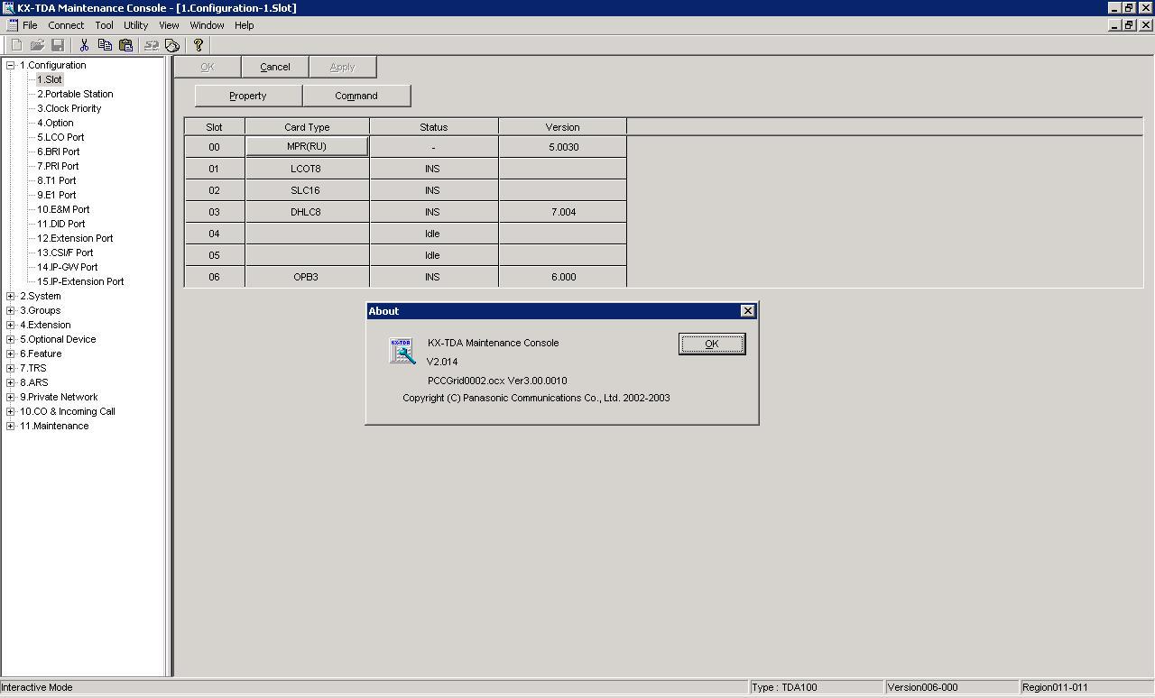Open the Utility menu
The width and height of the screenshot is (1155, 698).
136,25
